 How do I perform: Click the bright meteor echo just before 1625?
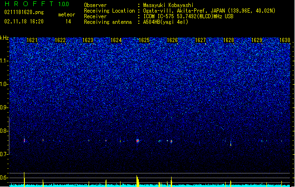(138, 141)
